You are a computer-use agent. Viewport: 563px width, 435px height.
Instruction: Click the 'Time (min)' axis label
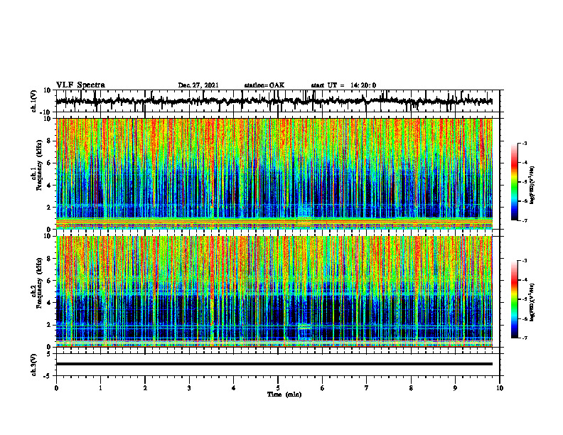click(x=284, y=394)
